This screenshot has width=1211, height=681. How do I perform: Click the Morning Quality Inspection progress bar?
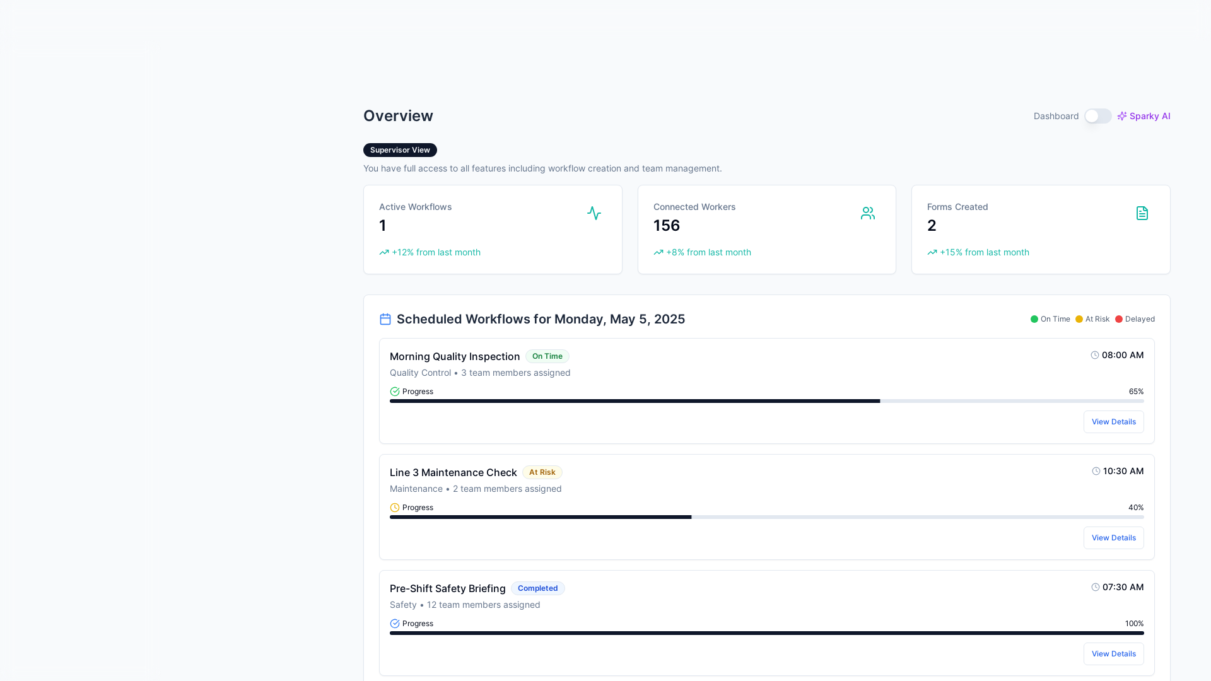click(767, 401)
